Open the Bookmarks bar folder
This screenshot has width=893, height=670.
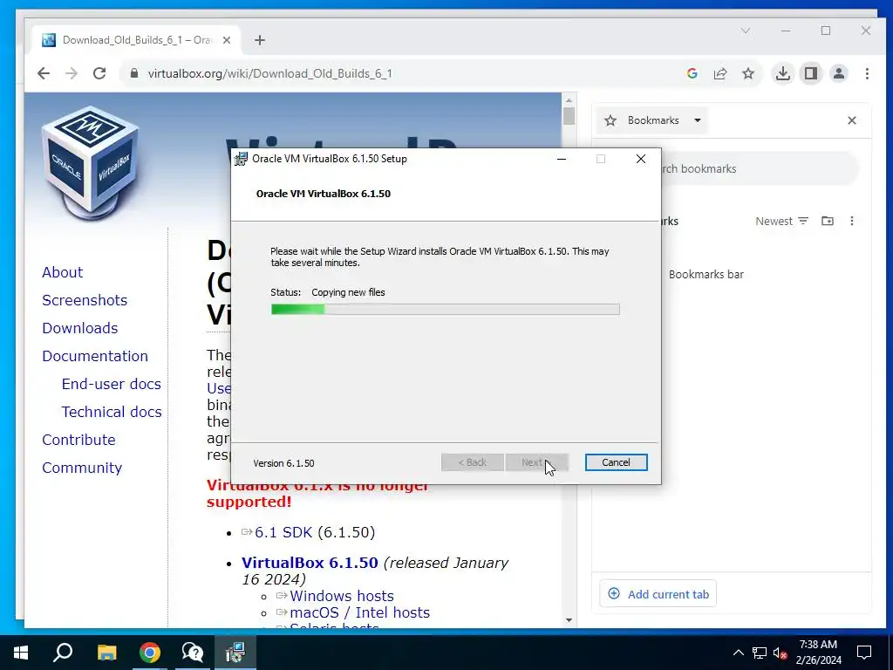(706, 275)
